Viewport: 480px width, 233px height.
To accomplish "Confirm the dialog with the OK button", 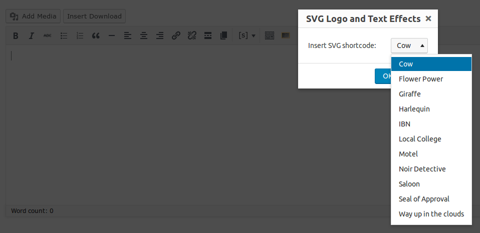I will 383,76.
